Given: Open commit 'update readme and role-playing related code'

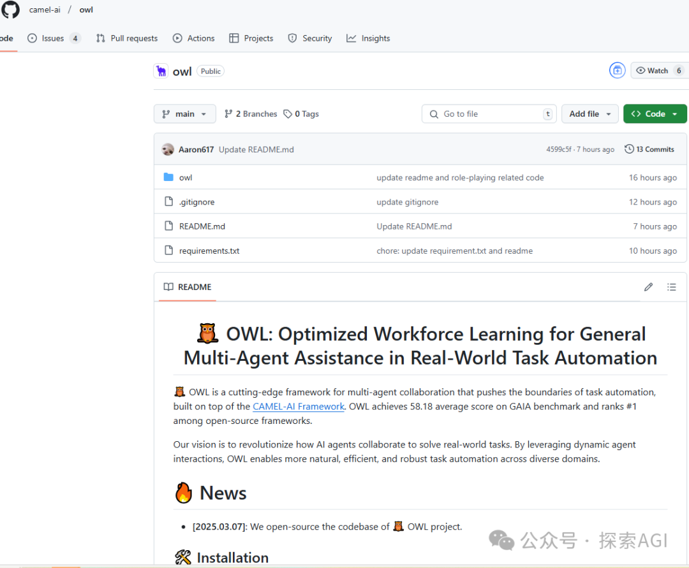Looking at the screenshot, I should tap(460, 177).
